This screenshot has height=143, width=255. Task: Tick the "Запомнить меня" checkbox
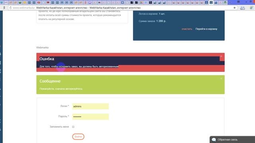coord(73,127)
